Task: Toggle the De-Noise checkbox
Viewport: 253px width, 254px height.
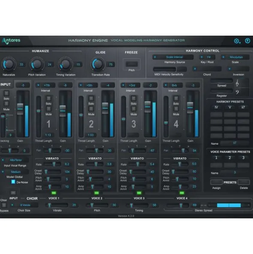Action: tap(13, 182)
